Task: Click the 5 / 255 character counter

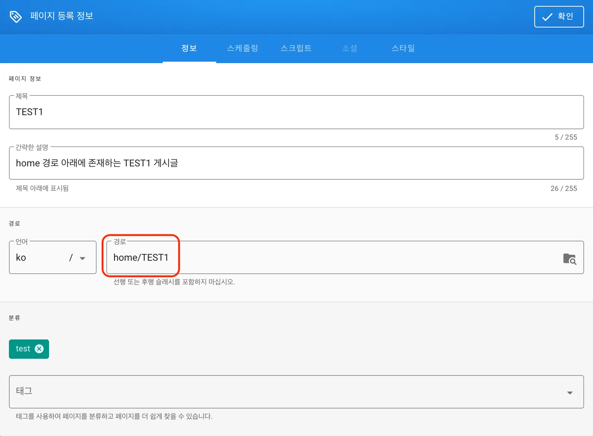Action: 566,137
